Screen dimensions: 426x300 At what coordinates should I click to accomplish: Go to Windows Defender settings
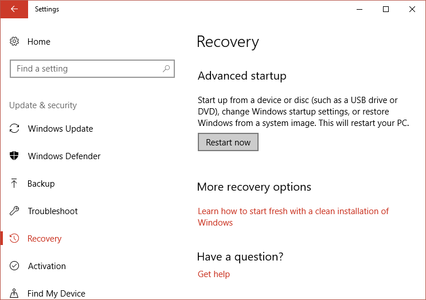[x=64, y=156]
